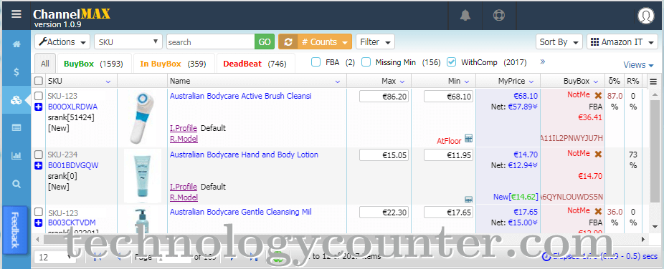Viewport: 664px width, 269px height.
Task: Open the inventory cubes sidebar icon
Action: pos(16,100)
